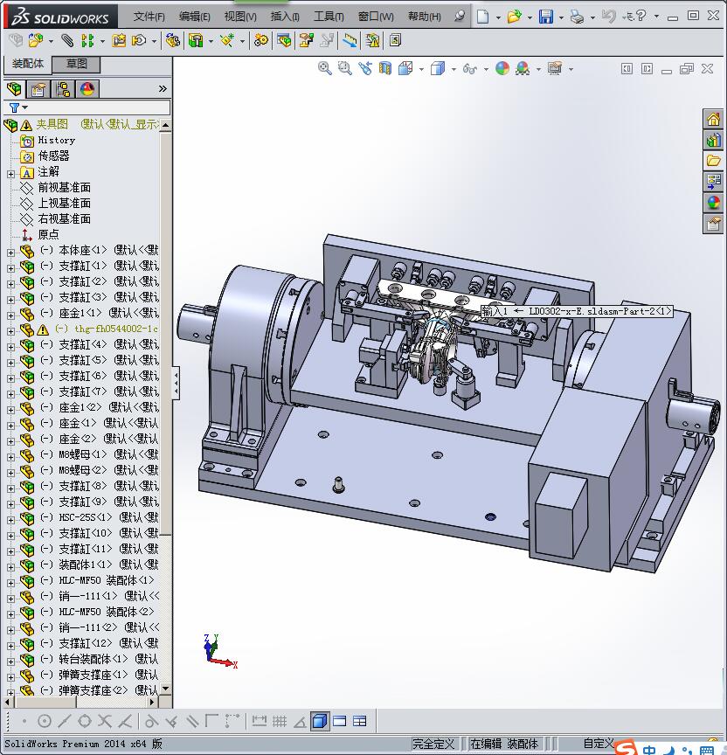This screenshot has height=755, width=727.
Task: Open the FeatureManager design tree tab icon
Action: coord(15,89)
